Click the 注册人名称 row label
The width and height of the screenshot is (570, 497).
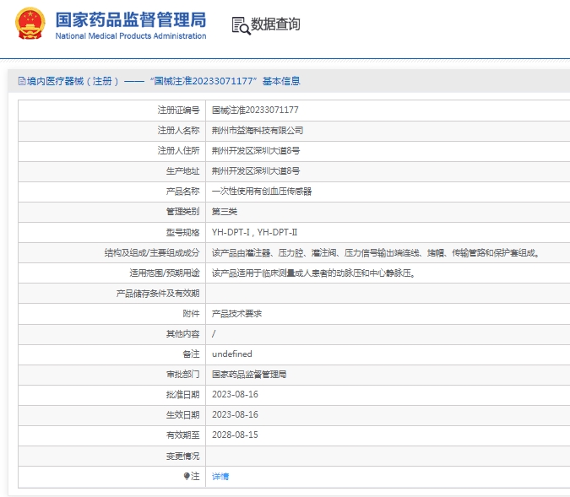pos(178,131)
